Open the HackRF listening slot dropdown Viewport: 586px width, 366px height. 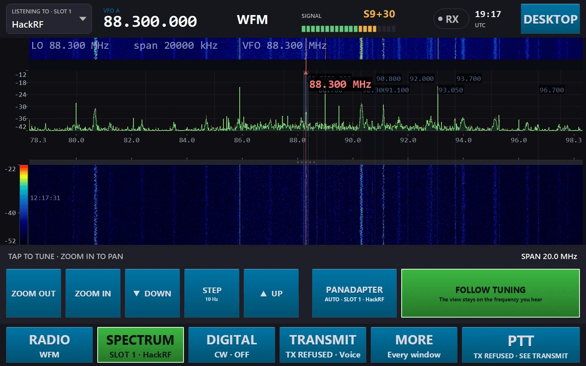49,19
